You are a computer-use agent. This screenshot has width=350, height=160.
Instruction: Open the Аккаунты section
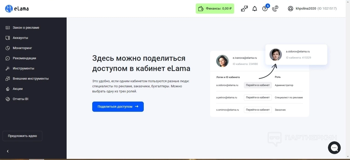click(20, 38)
